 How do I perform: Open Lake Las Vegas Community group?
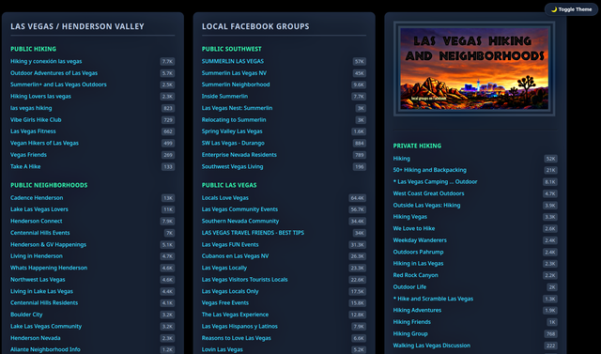pyautogui.click(x=46, y=326)
